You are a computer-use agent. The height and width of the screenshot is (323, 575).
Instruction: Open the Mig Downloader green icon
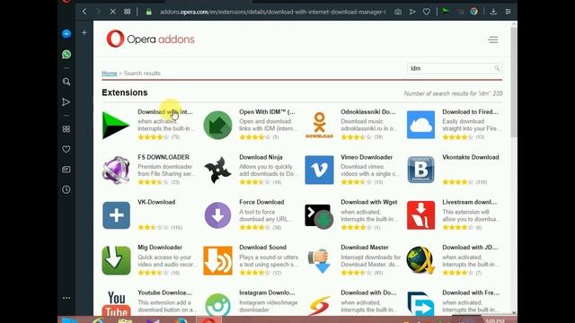click(x=116, y=261)
